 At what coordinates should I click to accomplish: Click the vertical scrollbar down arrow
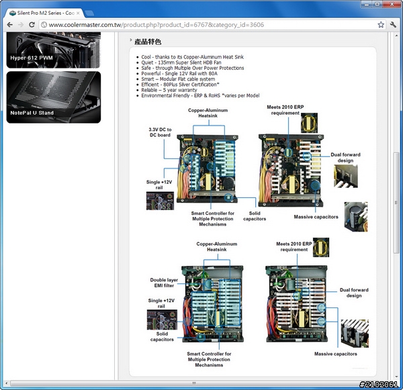(396, 377)
